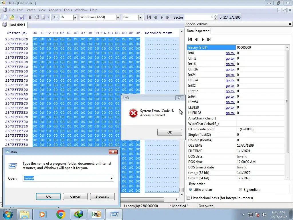Click Browse... in the Run dialog

coord(102,197)
